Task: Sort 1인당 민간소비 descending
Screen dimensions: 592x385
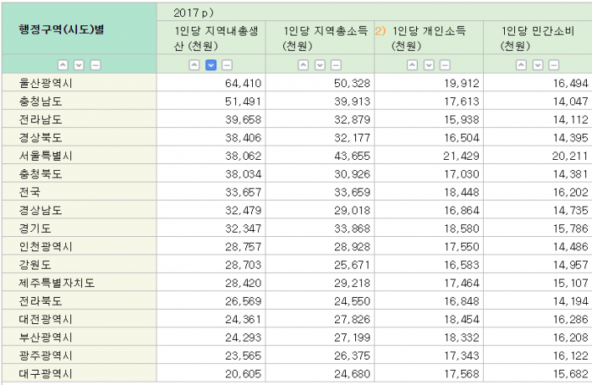Action: click(538, 65)
